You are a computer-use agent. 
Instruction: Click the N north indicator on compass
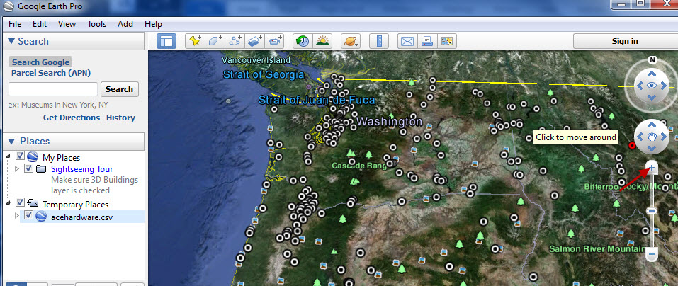pyautogui.click(x=652, y=59)
